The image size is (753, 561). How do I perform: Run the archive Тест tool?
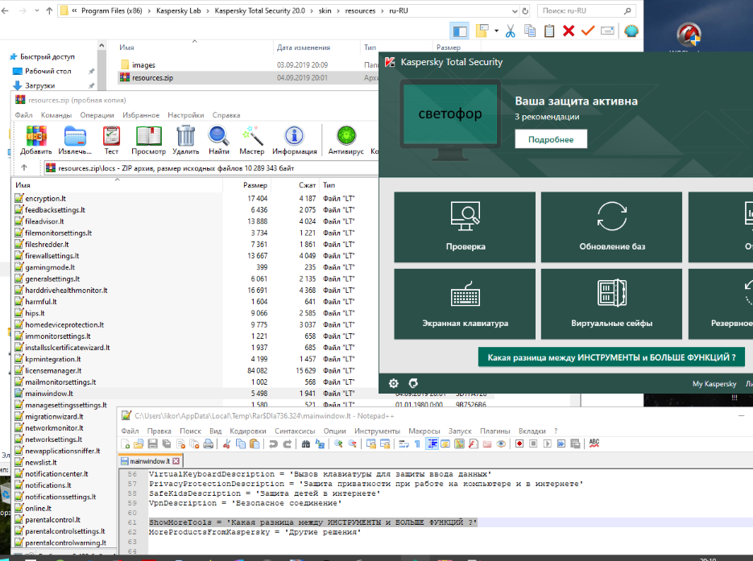pyautogui.click(x=111, y=138)
